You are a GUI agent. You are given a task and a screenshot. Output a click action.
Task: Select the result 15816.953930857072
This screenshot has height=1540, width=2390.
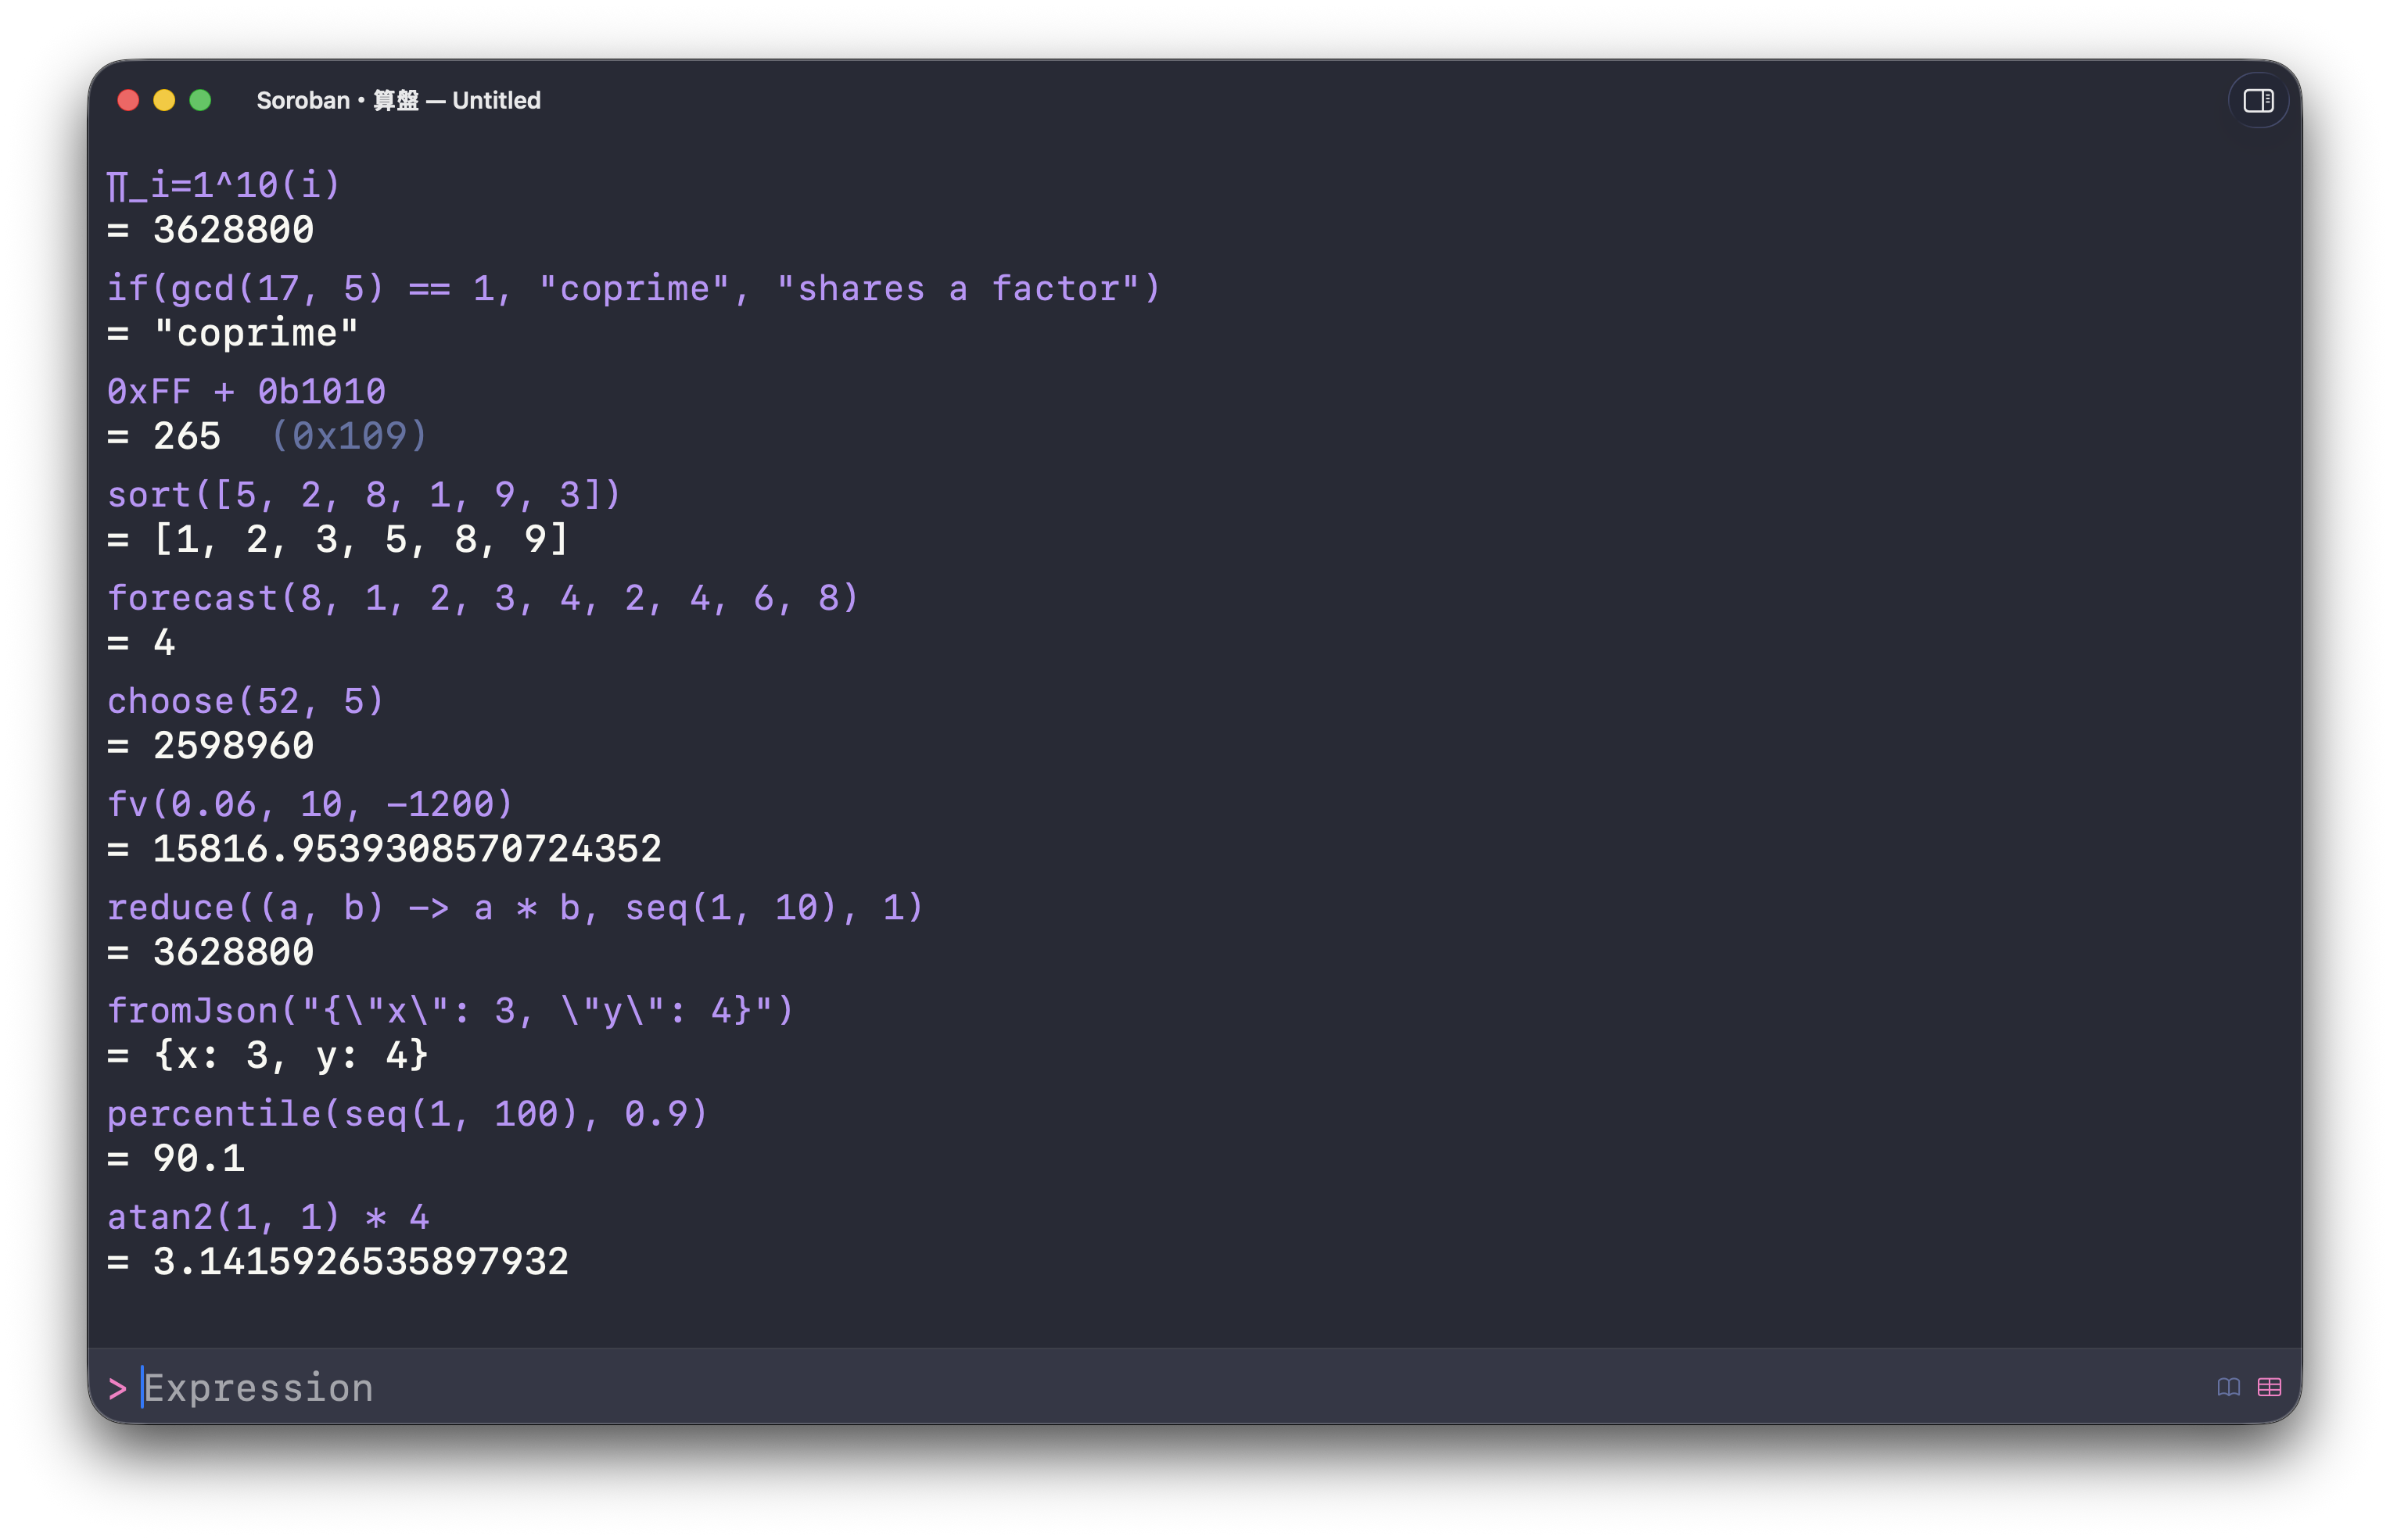[407, 849]
